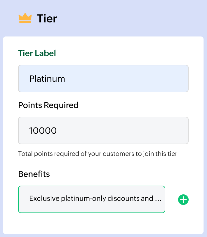Click the benefits text box
The width and height of the screenshot is (207, 237).
[x=92, y=199]
